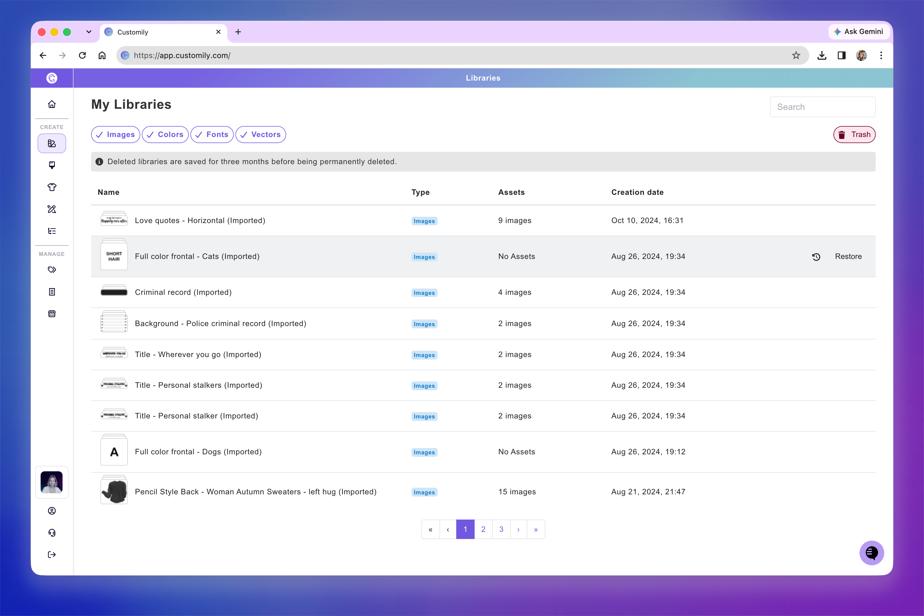
Task: Go to pagination page 3
Action: 501,529
